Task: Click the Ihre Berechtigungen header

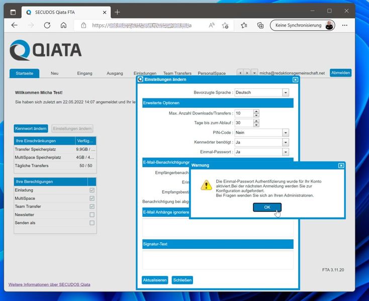Action: (51, 182)
